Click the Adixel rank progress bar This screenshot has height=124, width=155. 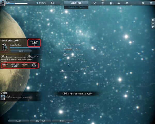(17, 4)
